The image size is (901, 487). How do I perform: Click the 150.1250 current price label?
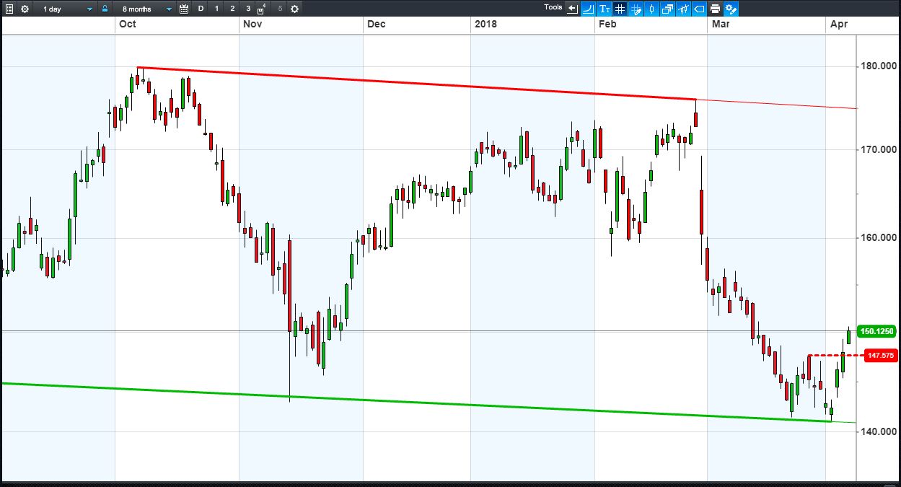[x=878, y=331]
